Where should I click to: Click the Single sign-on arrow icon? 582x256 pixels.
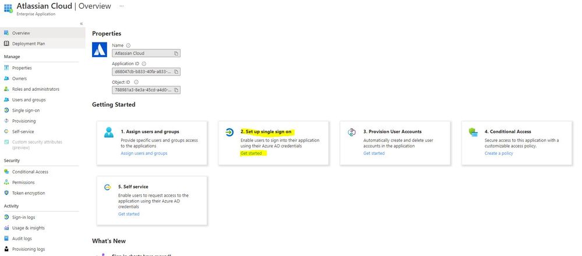tap(6, 111)
